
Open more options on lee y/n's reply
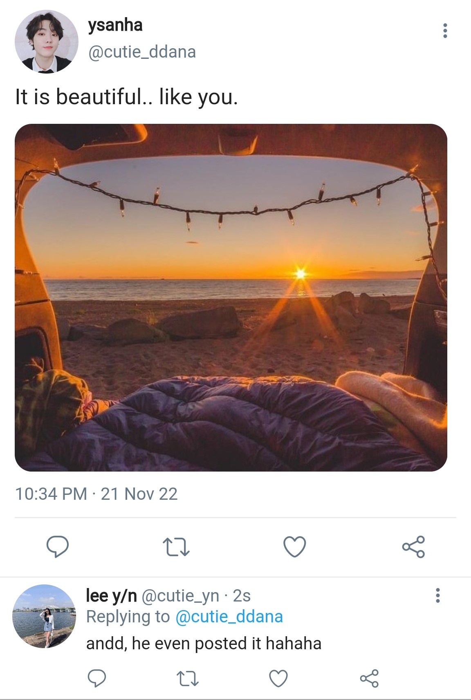(x=437, y=595)
